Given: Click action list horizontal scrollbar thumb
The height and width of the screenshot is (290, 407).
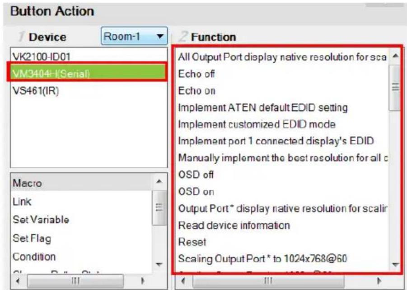Looking at the screenshot, I should click(x=75, y=281).
